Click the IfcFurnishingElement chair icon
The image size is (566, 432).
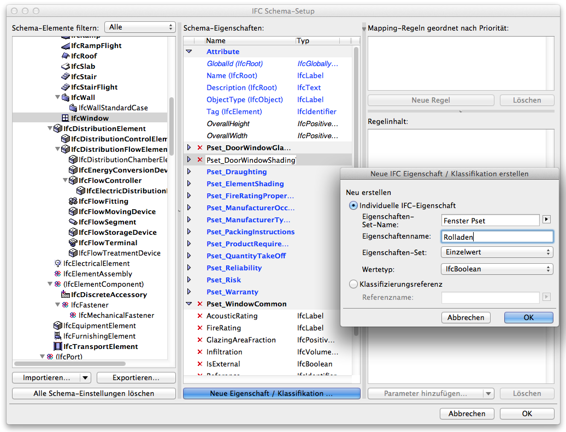57,336
